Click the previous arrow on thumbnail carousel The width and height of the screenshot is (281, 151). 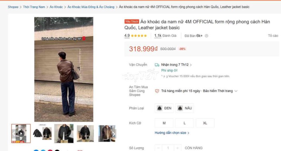tap(14, 134)
